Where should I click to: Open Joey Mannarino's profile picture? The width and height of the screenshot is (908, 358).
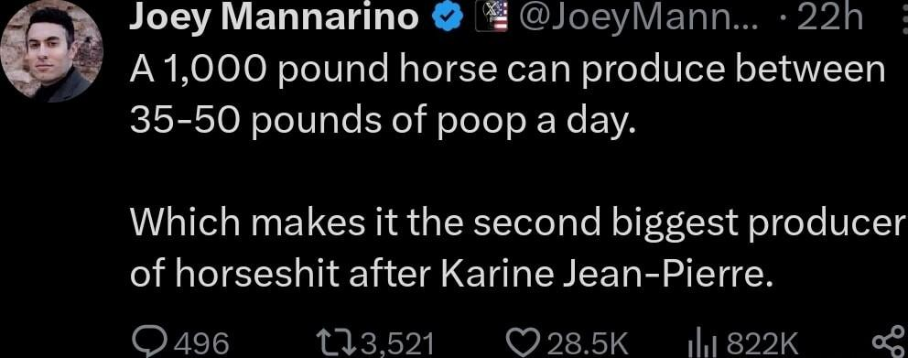pyautogui.click(x=51, y=53)
